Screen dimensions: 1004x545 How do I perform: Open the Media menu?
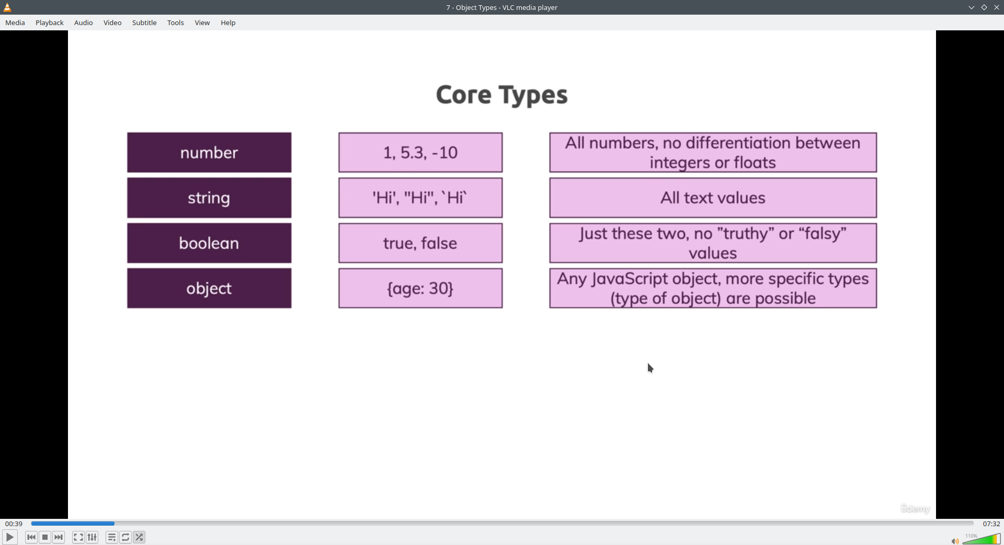[x=15, y=22]
